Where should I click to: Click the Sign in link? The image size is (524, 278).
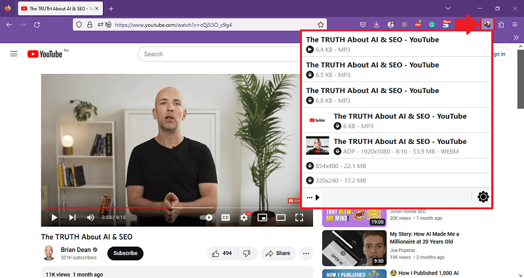click(498, 54)
